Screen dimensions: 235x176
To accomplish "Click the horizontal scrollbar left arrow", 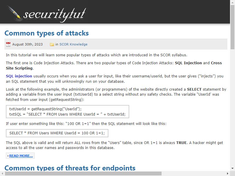I will tap(2, 174).
